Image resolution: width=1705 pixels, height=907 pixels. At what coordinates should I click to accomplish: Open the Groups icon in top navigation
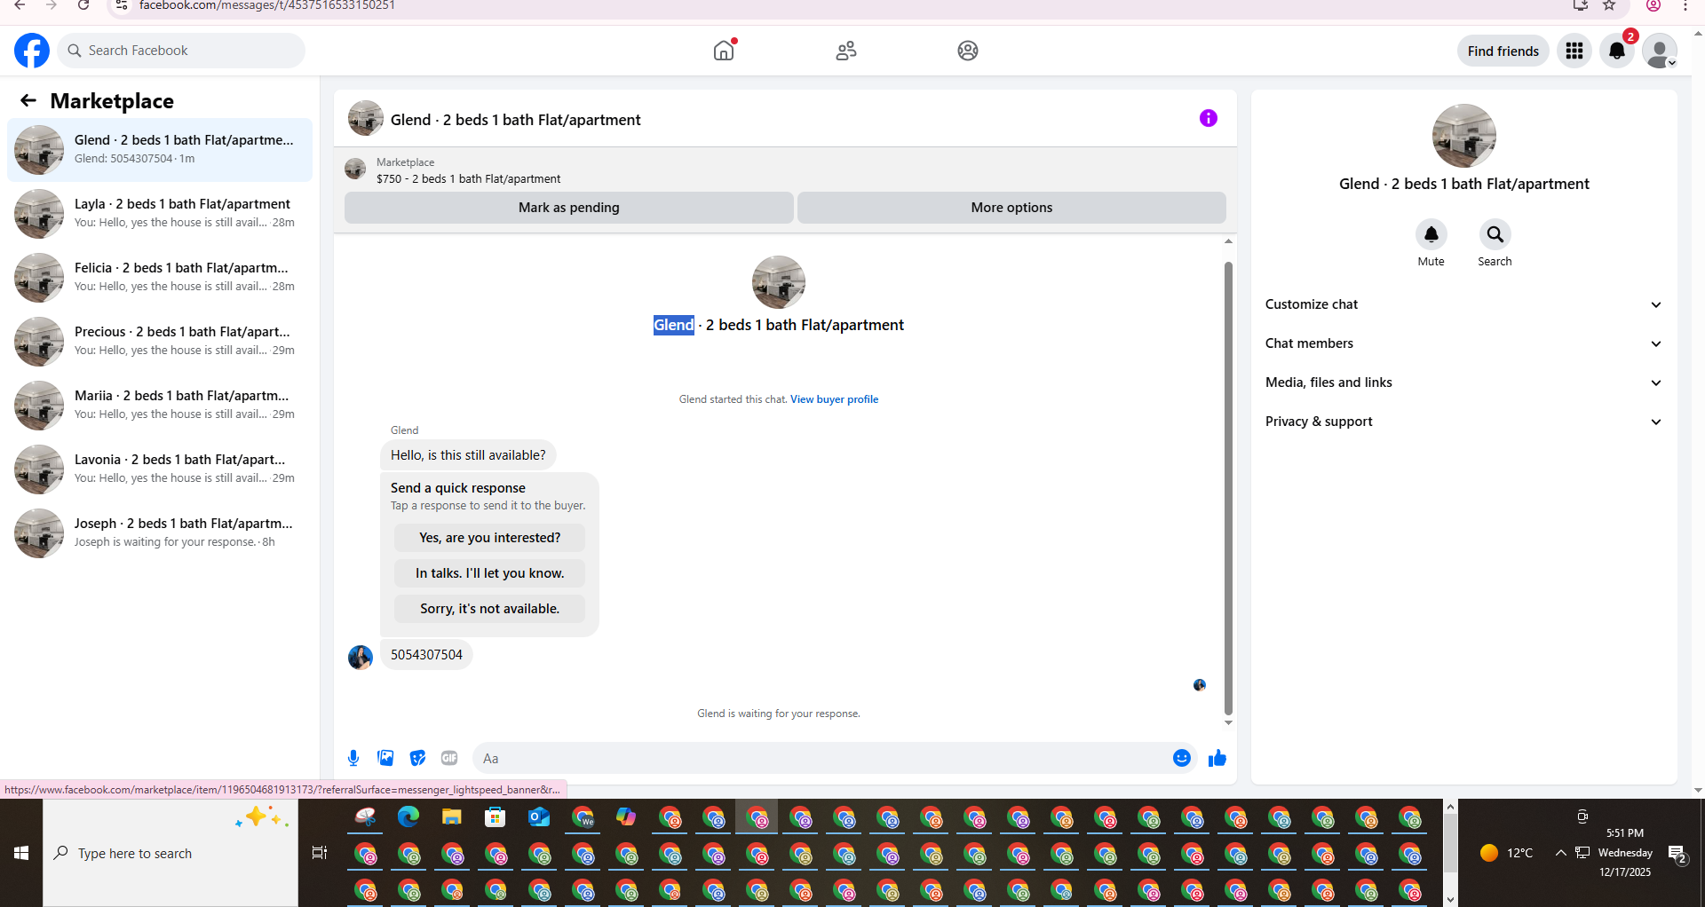click(968, 51)
